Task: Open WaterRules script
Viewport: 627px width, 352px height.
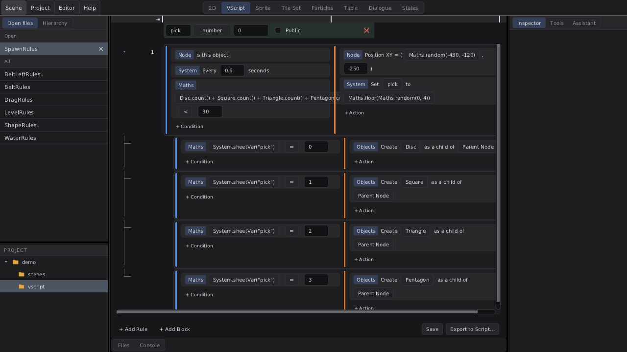Action: click(x=54, y=138)
